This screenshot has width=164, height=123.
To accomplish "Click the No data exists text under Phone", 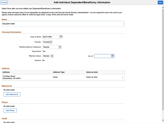I will click(9, 106).
